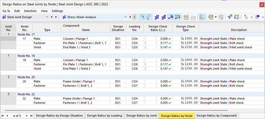Click SL1200.00 check type under Node 18
265x119 pixels.
click(189, 69)
